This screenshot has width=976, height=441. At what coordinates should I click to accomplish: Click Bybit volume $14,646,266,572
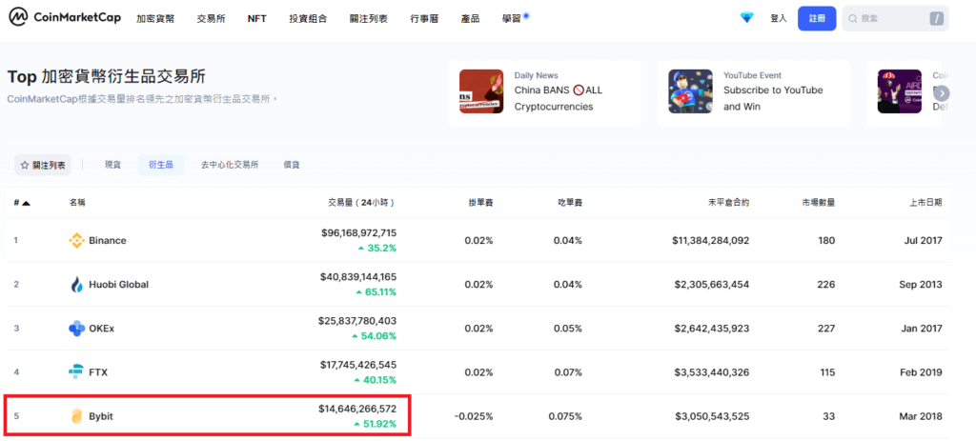[357, 409]
